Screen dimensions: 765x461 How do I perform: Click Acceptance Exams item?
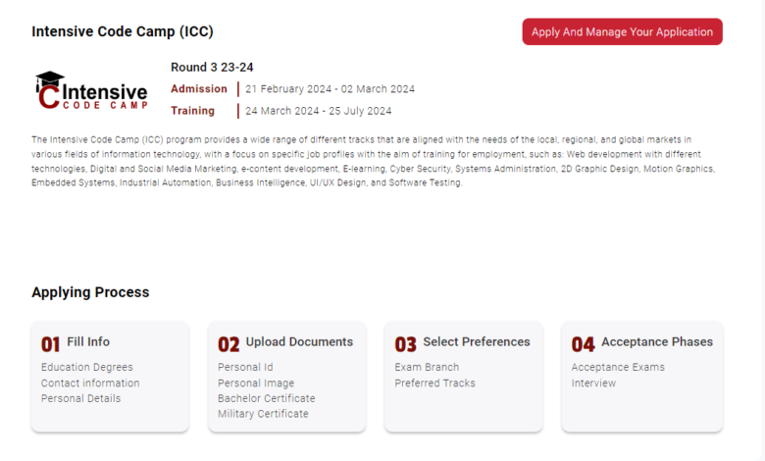tap(618, 367)
